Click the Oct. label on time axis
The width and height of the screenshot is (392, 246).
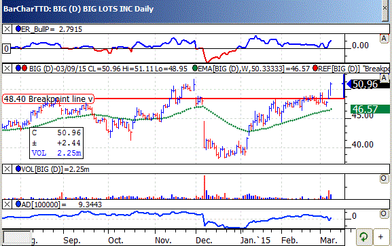(x=115, y=241)
